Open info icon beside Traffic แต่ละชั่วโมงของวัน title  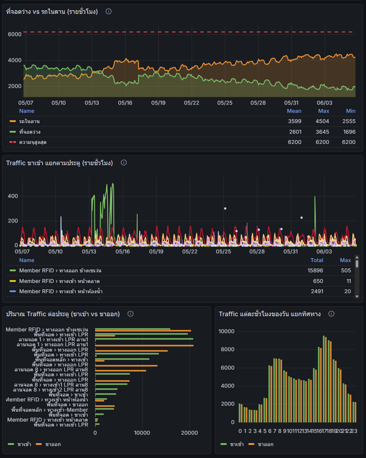click(331, 314)
